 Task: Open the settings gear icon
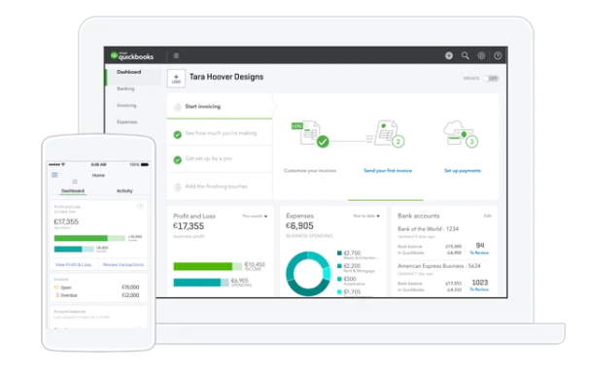point(481,55)
